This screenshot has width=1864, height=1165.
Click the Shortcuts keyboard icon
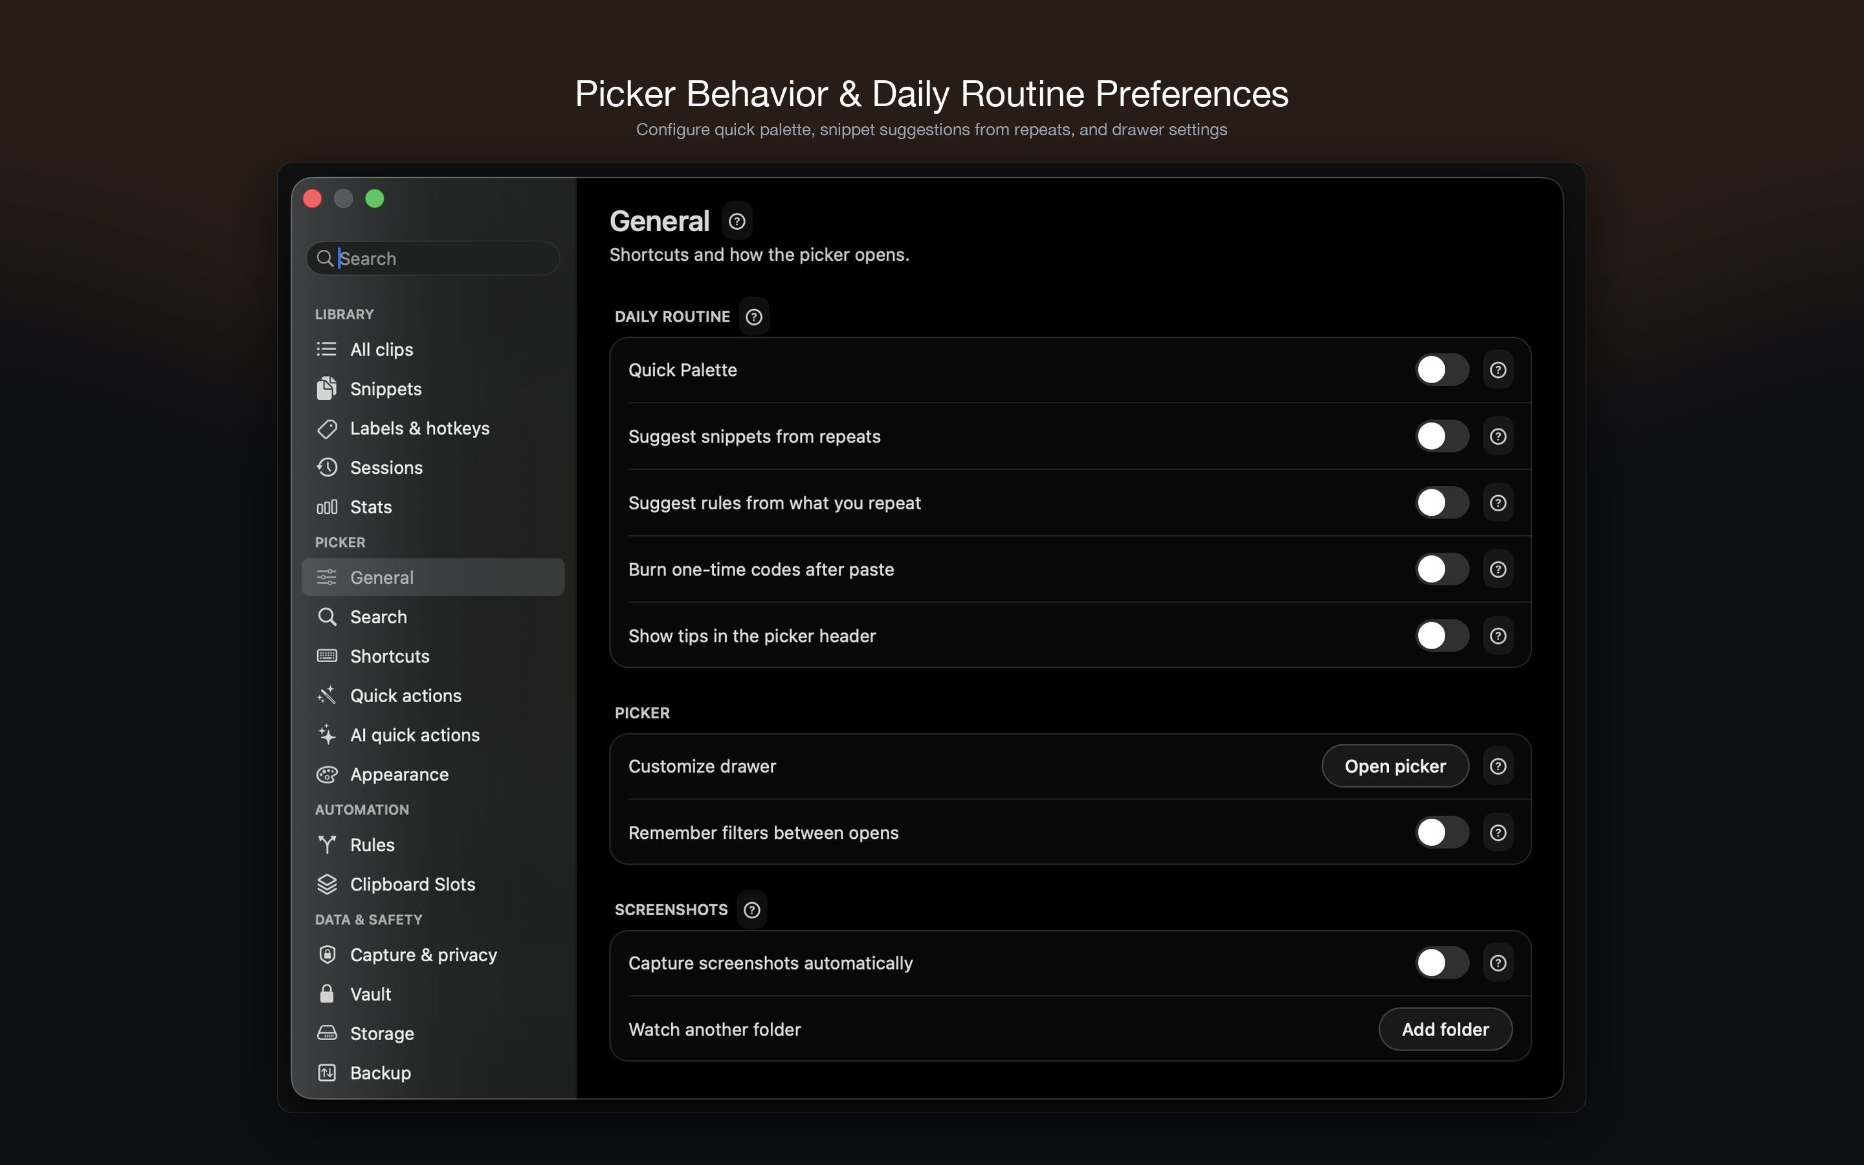327,656
